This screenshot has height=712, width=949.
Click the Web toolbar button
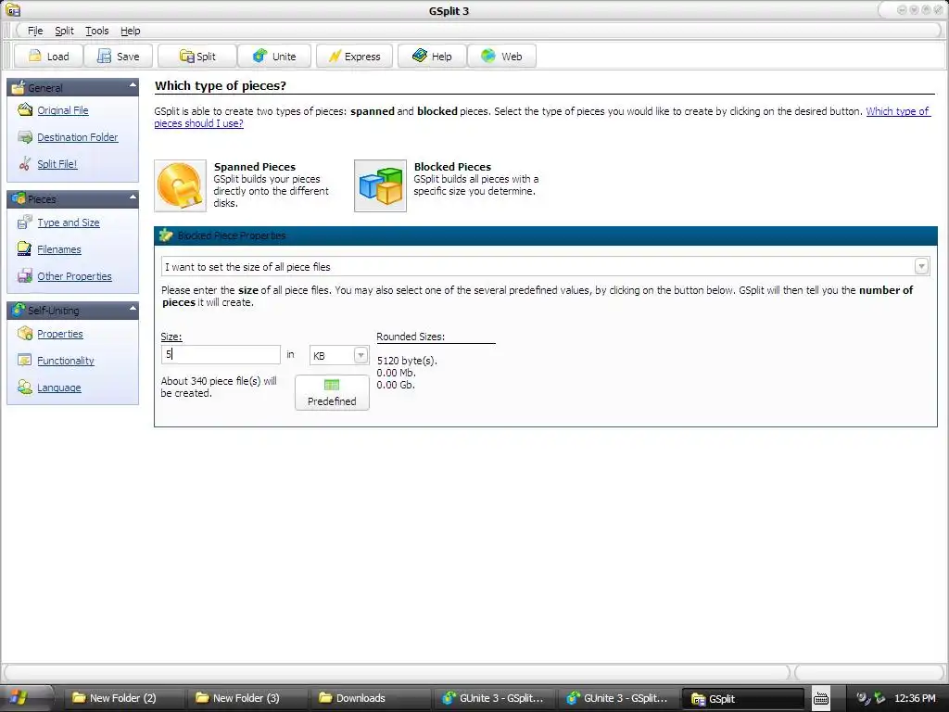click(501, 57)
